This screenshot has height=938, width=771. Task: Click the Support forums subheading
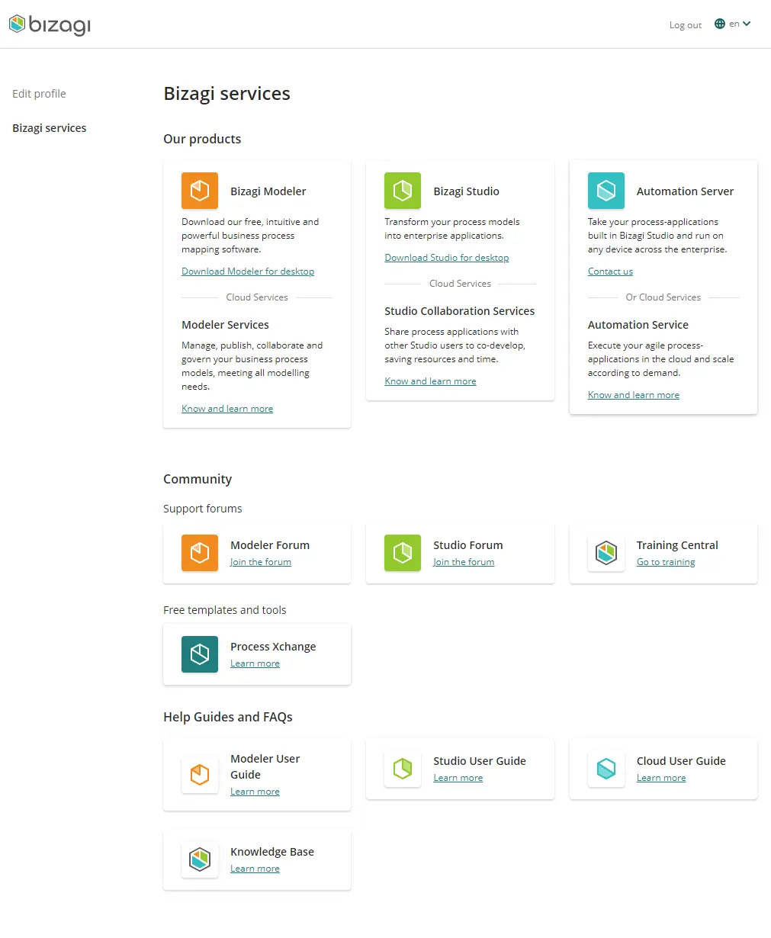203,509
